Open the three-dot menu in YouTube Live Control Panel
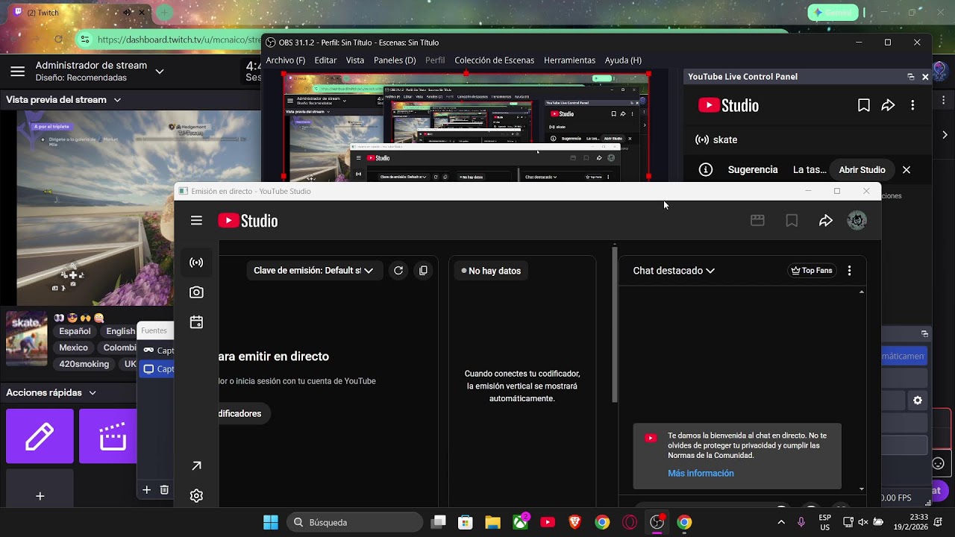The width and height of the screenshot is (955, 537). (912, 106)
